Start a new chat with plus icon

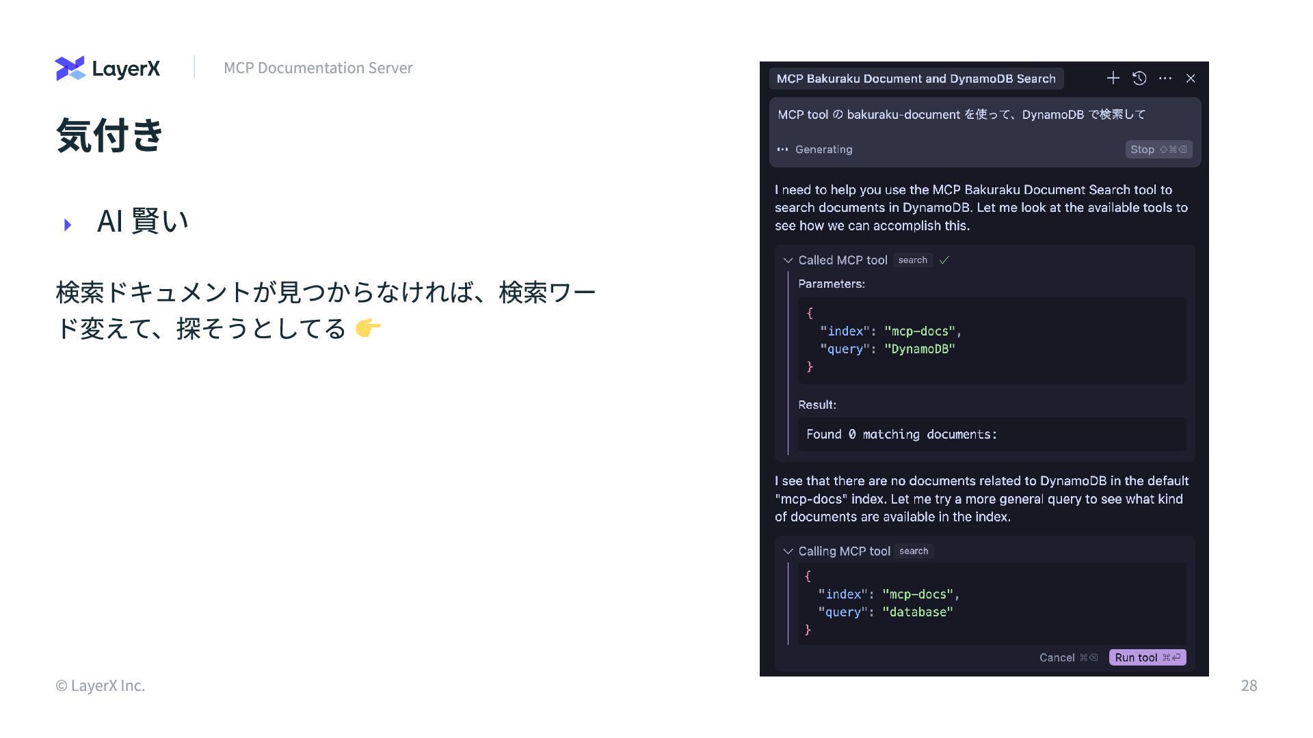(1113, 79)
